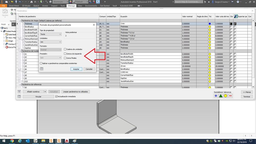256x144 pixels.
Task: Collapse the Parámetros de chapa group
Action: tap(20, 21)
